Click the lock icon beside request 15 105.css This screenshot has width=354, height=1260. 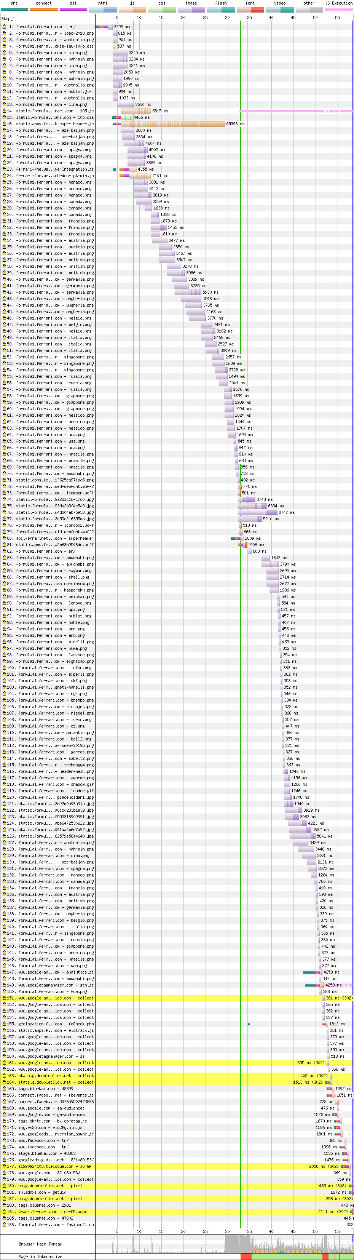pos(5,117)
